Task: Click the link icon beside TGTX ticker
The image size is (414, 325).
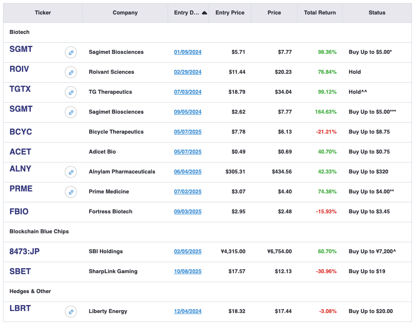Action: pyautogui.click(x=71, y=92)
